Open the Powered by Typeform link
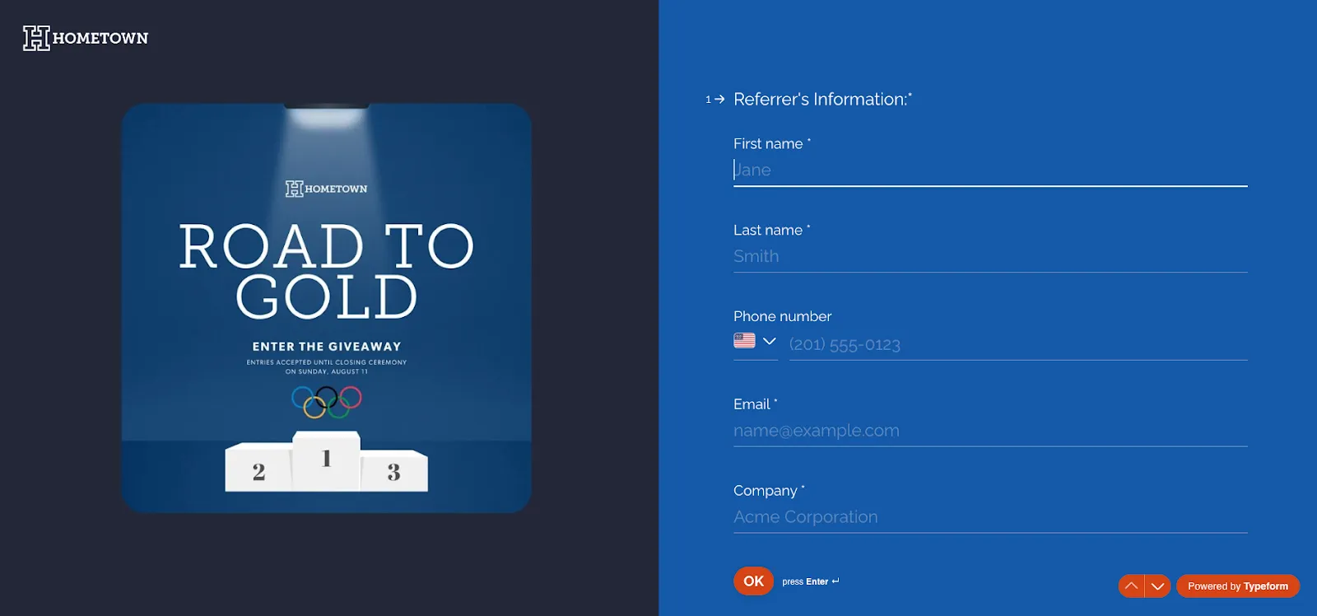The width and height of the screenshot is (1317, 616). 1238,586
